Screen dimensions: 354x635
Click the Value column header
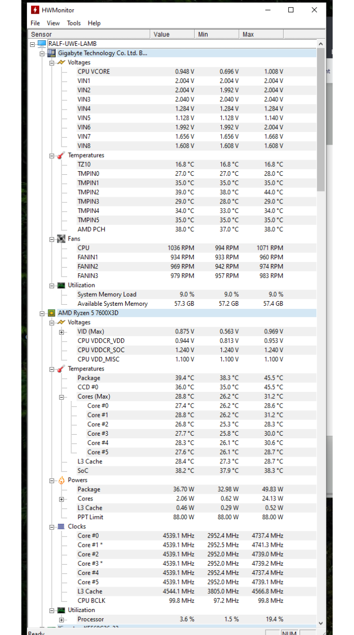[x=172, y=34]
